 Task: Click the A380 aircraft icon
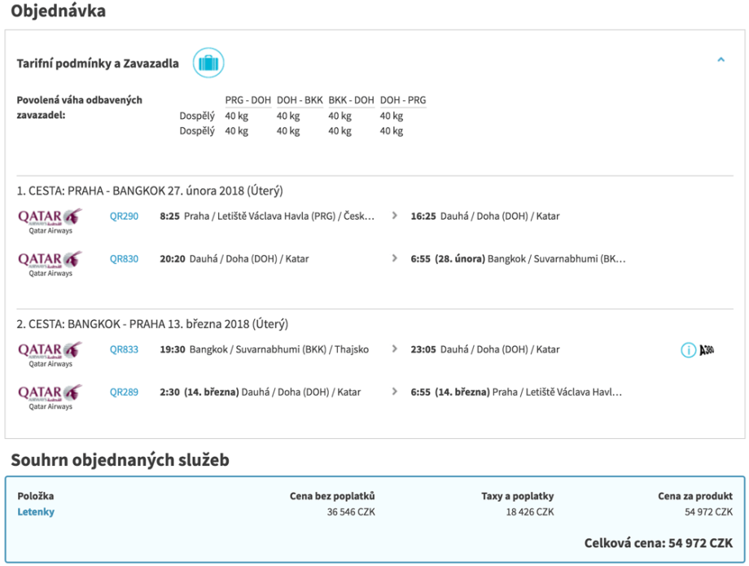(707, 350)
